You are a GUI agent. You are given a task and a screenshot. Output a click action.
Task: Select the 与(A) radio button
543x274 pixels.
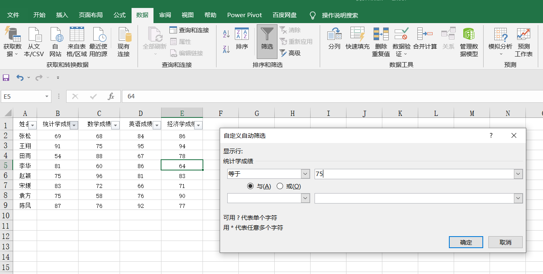250,186
